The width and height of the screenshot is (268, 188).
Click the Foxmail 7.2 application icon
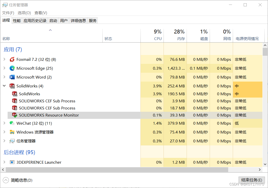click(12, 59)
